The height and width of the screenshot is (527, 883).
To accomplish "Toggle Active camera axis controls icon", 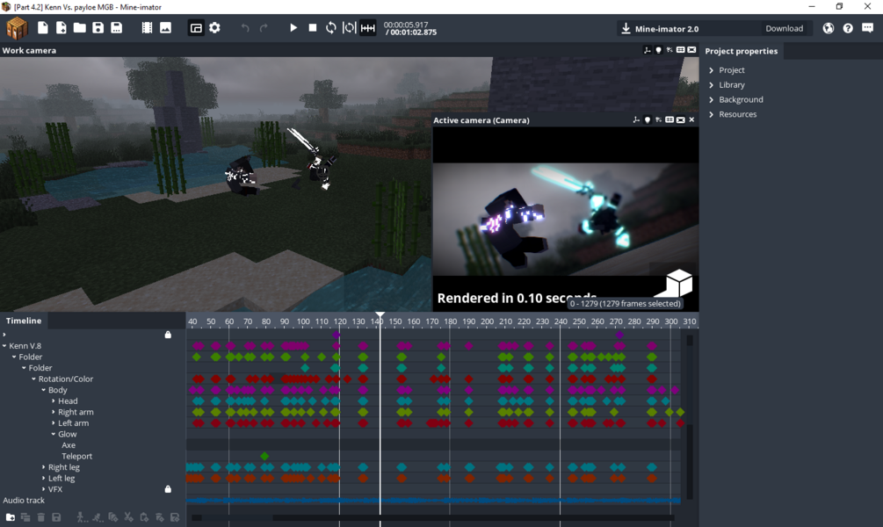I will click(636, 120).
